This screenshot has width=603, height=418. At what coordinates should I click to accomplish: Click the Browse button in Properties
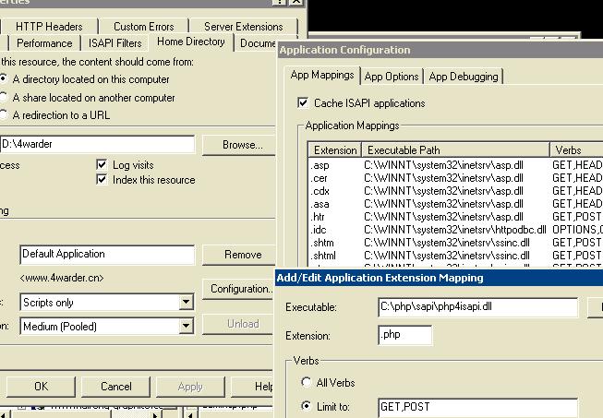pos(239,145)
